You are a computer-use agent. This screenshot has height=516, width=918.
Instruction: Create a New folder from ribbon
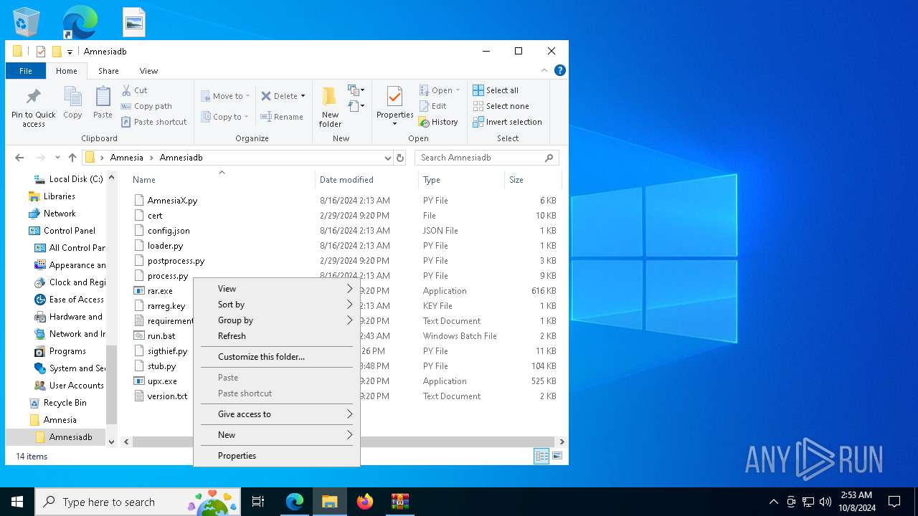coord(330,107)
